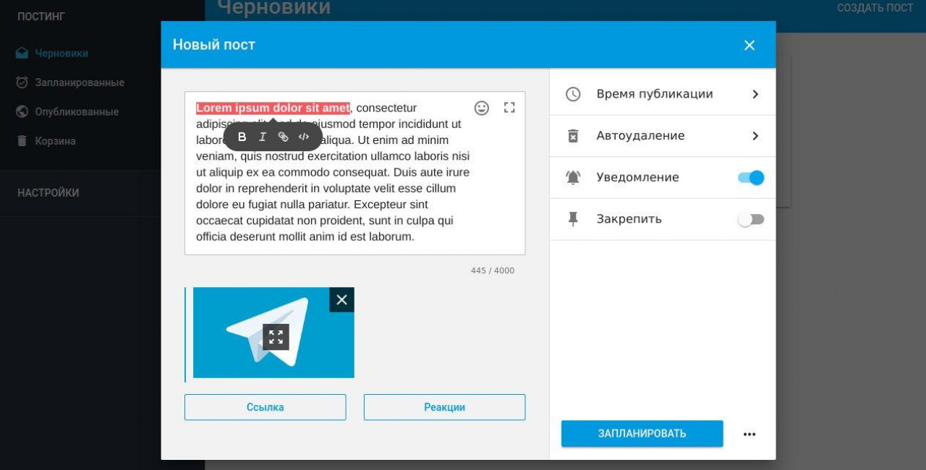Screen dimensions: 926x470
Task: Click the auto-delete trash icon
Action: click(x=573, y=136)
